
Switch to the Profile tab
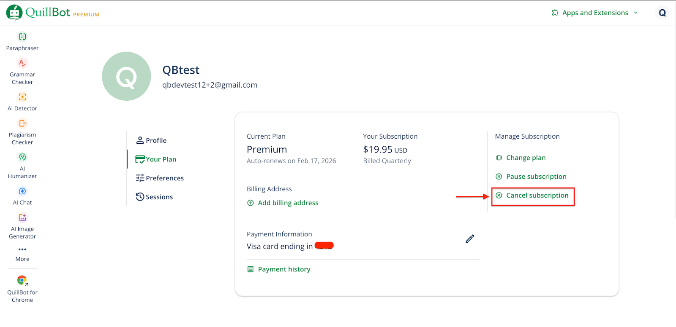[x=151, y=140]
